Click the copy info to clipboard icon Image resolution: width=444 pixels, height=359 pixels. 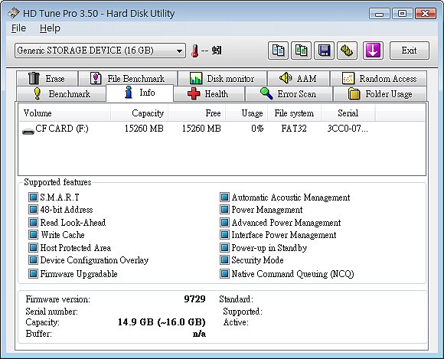click(278, 51)
